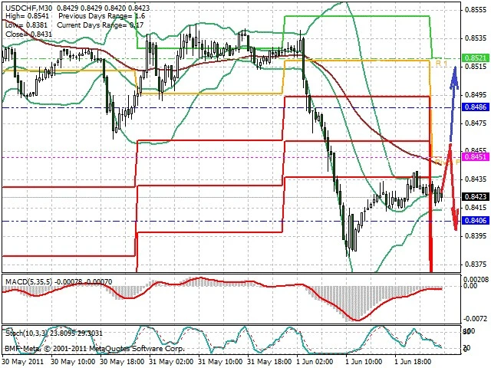The height and width of the screenshot is (368, 491).
Task: Click the 0.8435 price scale value
Action: [476, 179]
